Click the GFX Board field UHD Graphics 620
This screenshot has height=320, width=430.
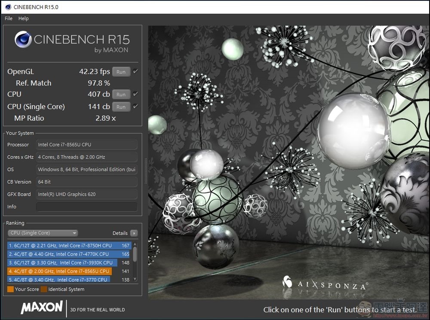coord(86,194)
